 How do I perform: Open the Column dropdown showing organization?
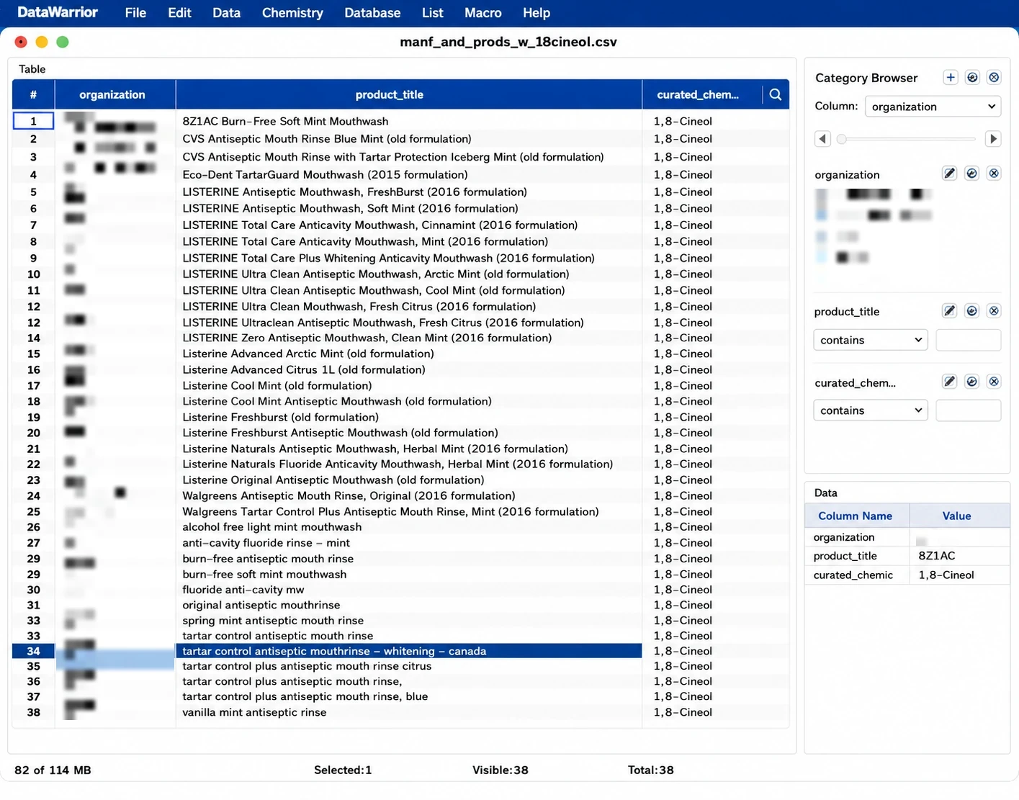[933, 107]
